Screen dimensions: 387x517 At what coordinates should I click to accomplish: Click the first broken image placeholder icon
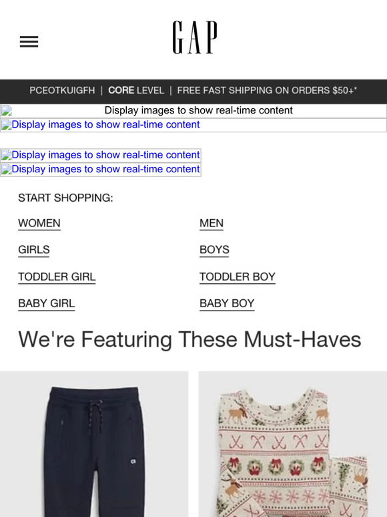pyautogui.click(x=6, y=110)
